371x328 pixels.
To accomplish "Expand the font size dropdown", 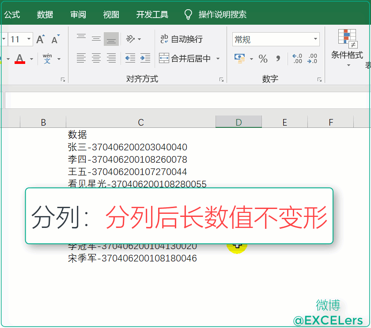I will (29, 39).
